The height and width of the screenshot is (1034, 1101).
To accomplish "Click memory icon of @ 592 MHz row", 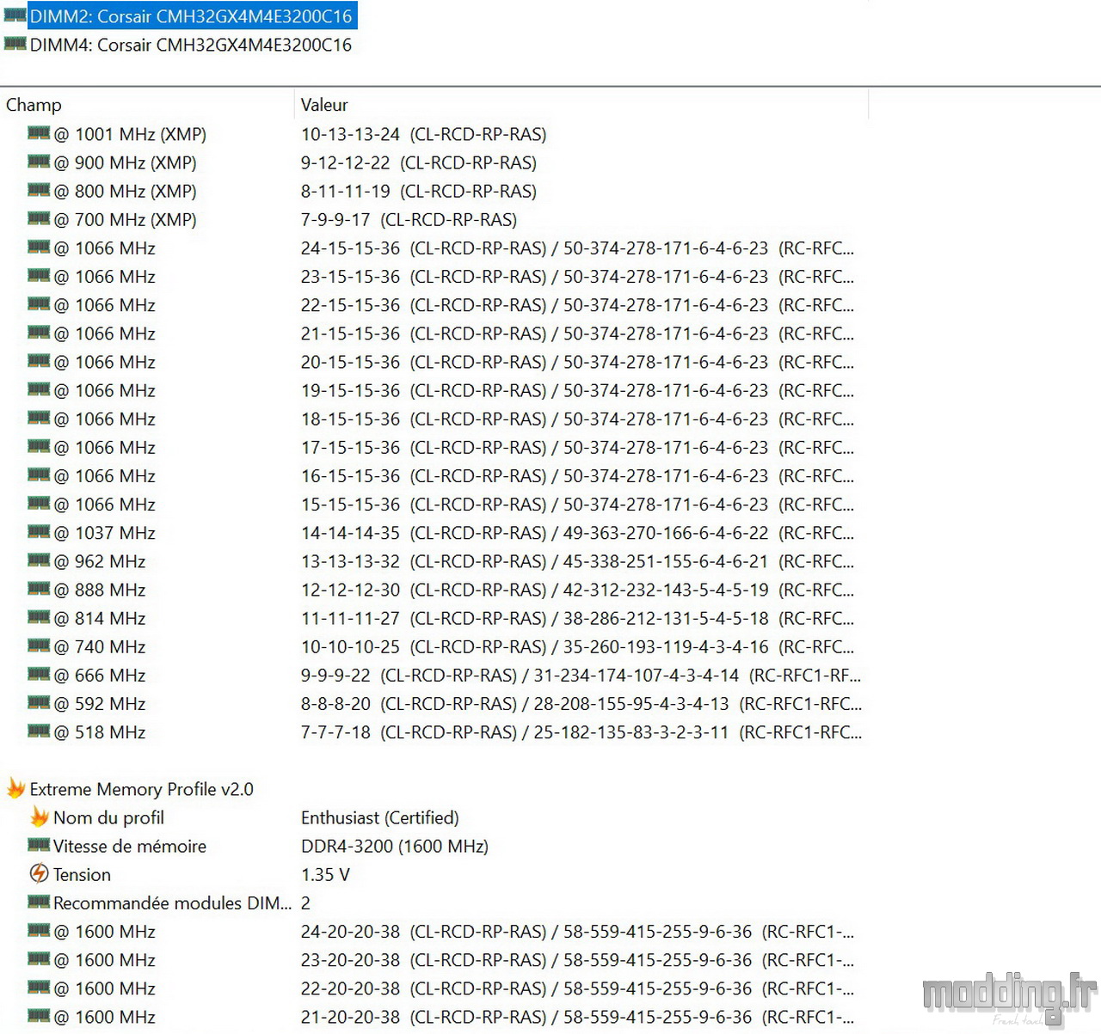I will 39,702.
